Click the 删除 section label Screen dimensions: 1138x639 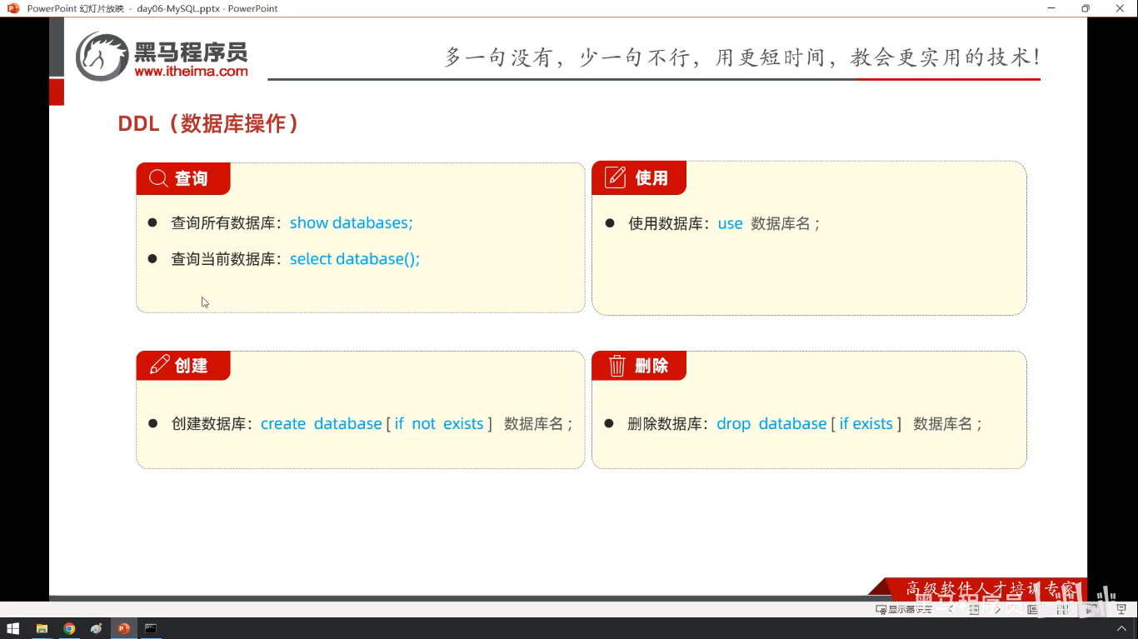[x=651, y=365]
